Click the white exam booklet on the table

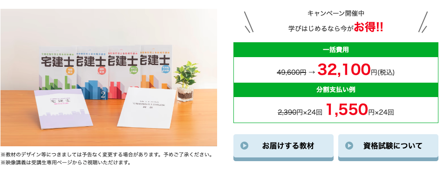(x=147, y=108)
